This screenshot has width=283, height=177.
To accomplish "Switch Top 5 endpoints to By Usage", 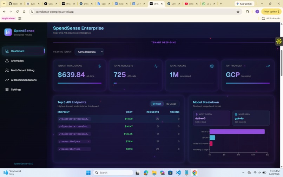I will tap(171, 104).
